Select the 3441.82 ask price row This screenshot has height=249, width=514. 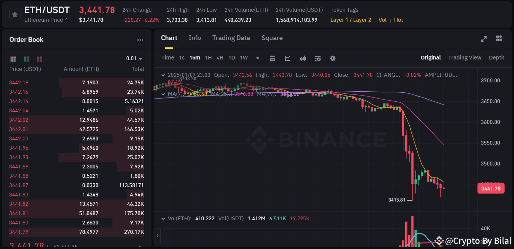(x=77, y=204)
